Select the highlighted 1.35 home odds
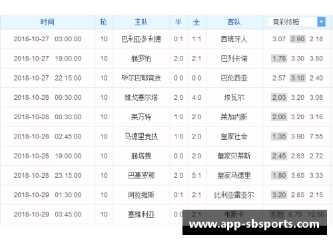Image resolution: width=333 pixels, height=241 pixels. (x=279, y=136)
